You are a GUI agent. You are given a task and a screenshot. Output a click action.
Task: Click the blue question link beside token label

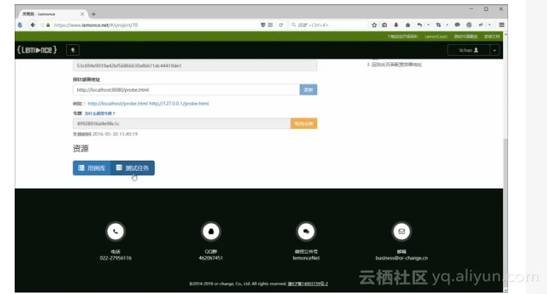coord(100,114)
